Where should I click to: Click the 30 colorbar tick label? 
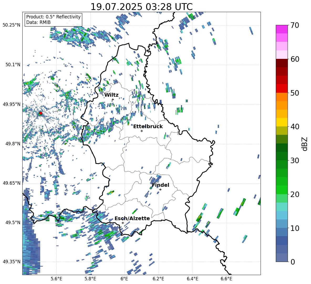tap(295, 161)
